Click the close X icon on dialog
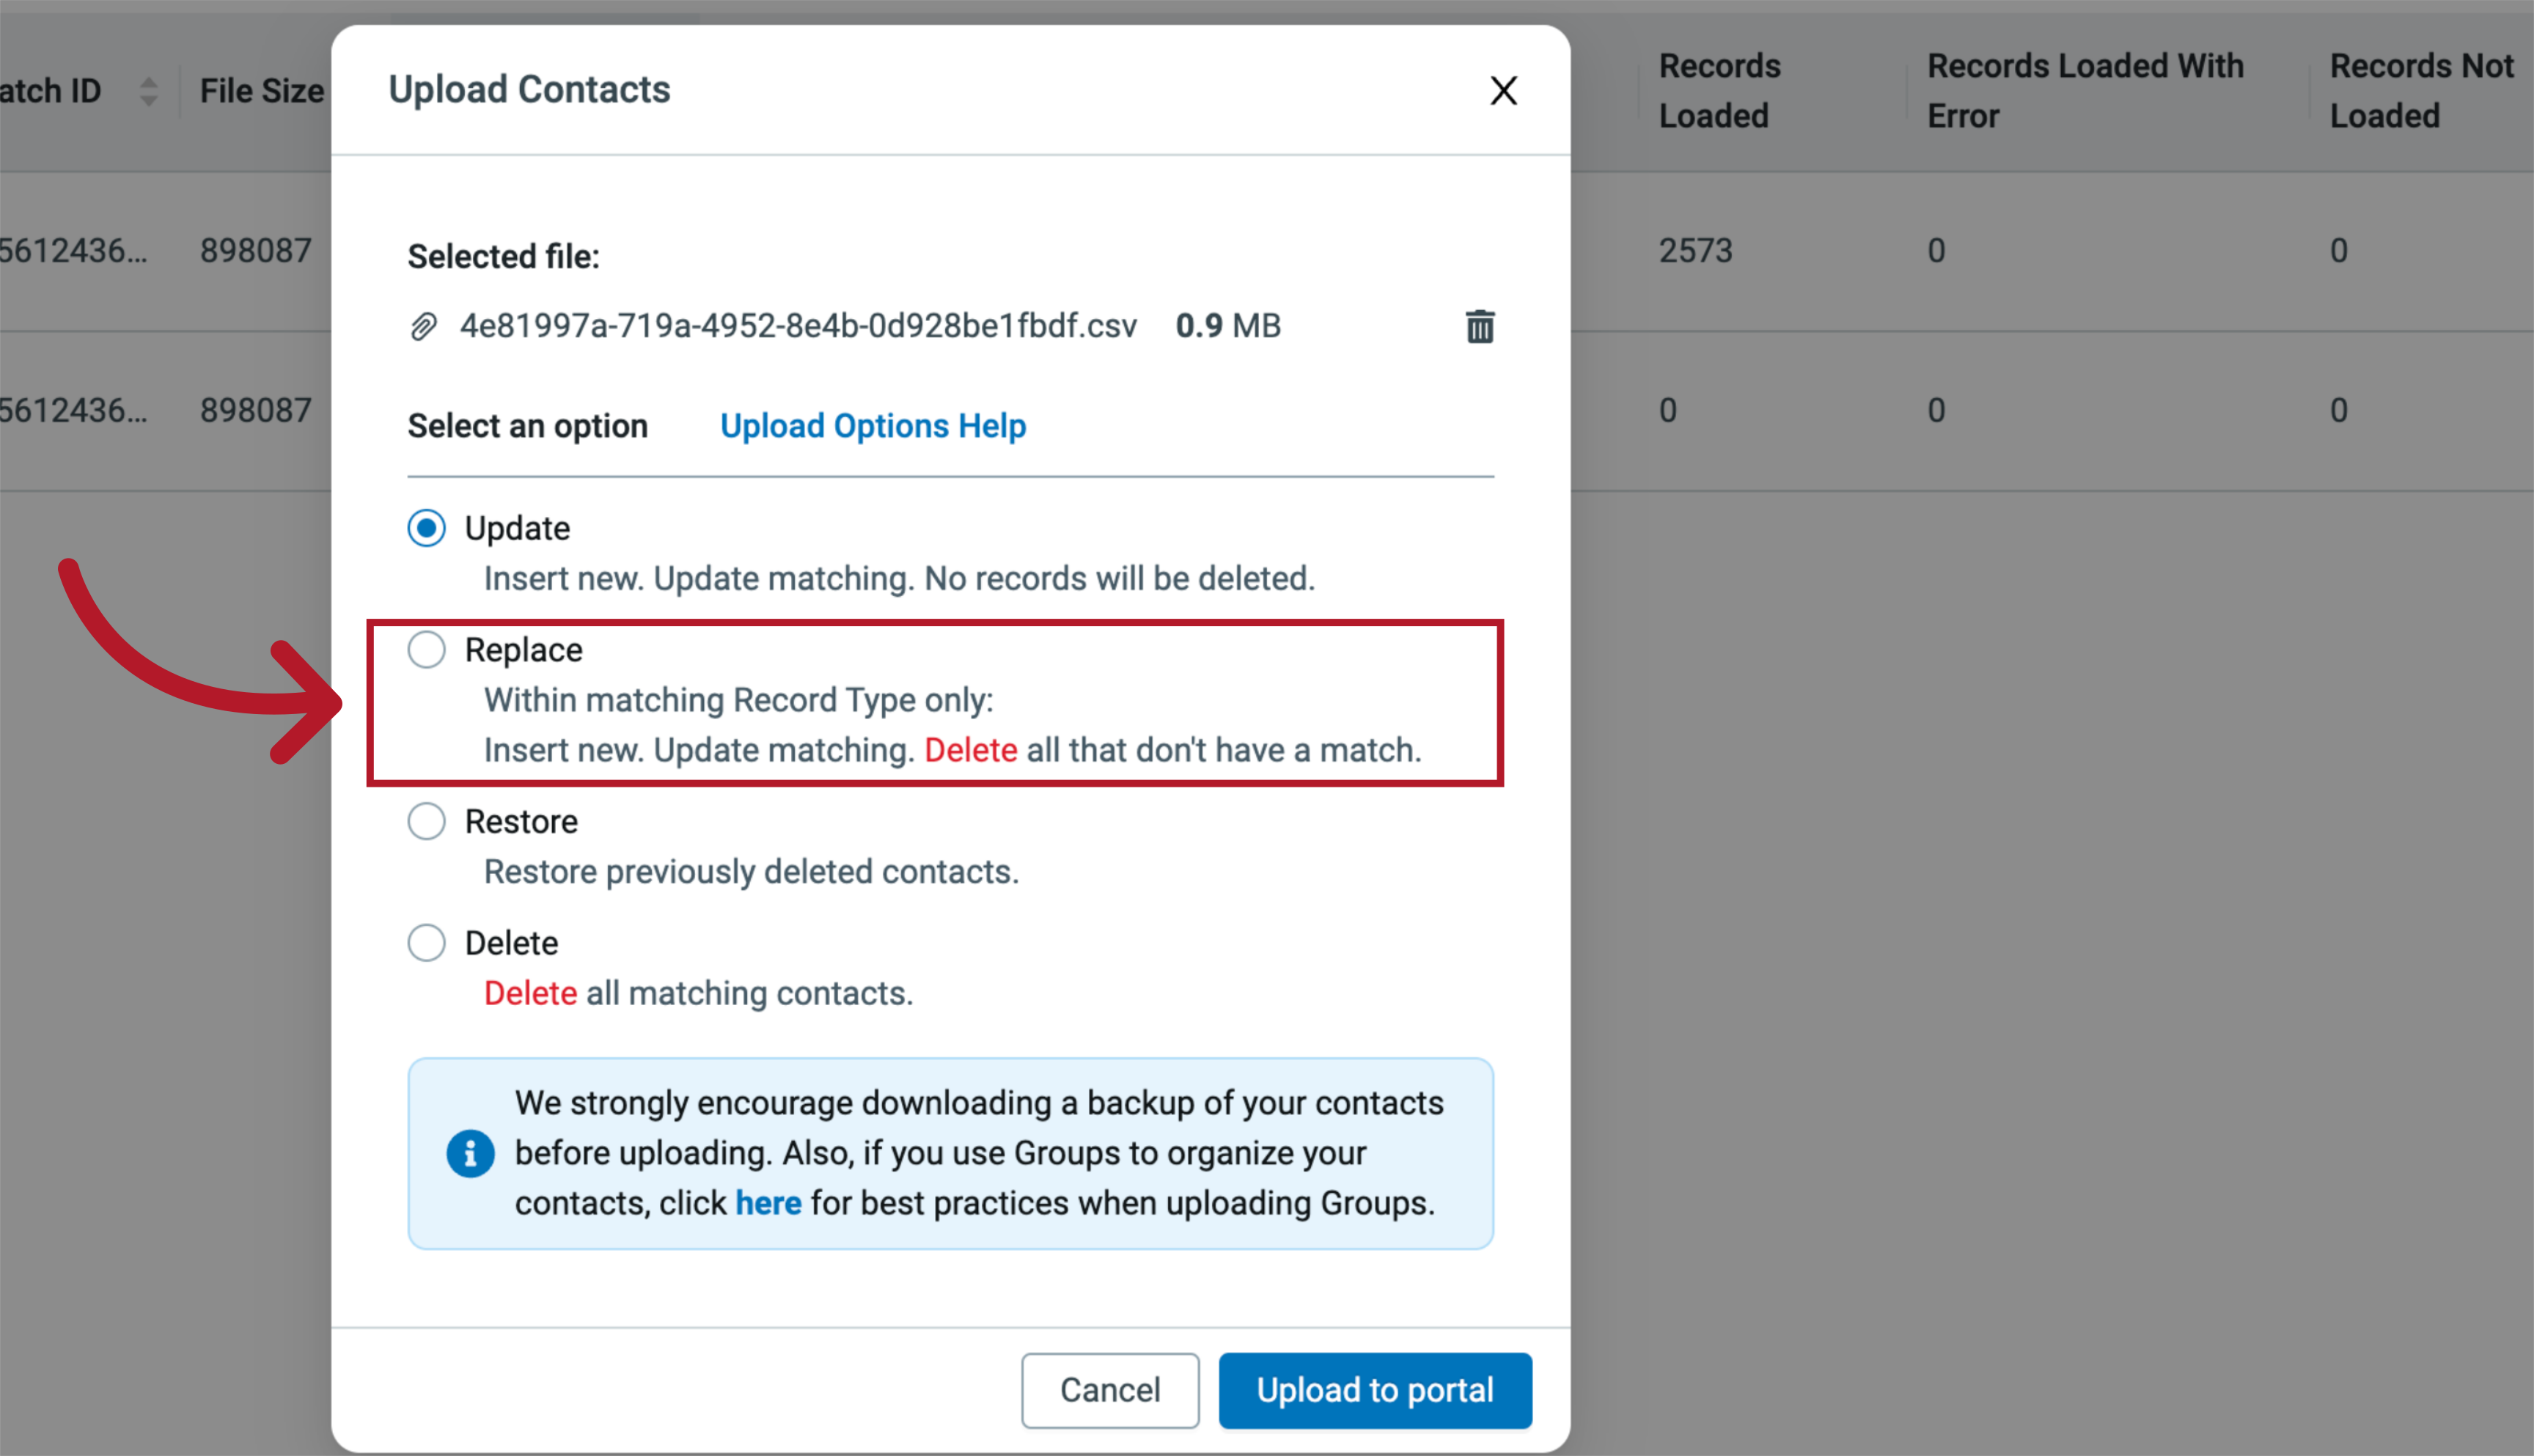Viewport: 2534px width, 1456px height. (x=1502, y=90)
